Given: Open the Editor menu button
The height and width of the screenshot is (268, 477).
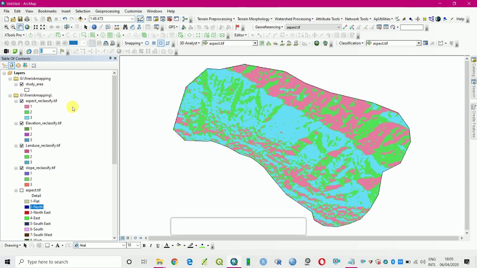Looking at the screenshot, I should (240, 35).
